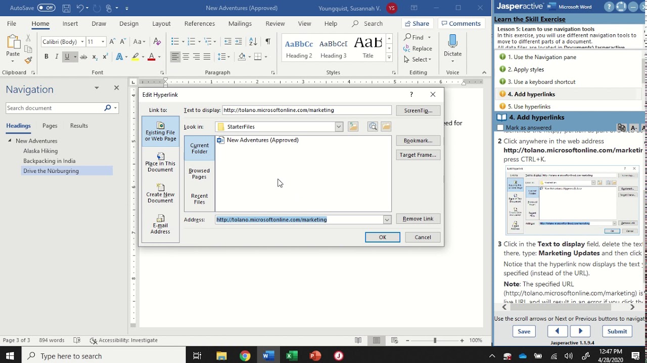Open the Look in StarterFiles dropdown

339,127
